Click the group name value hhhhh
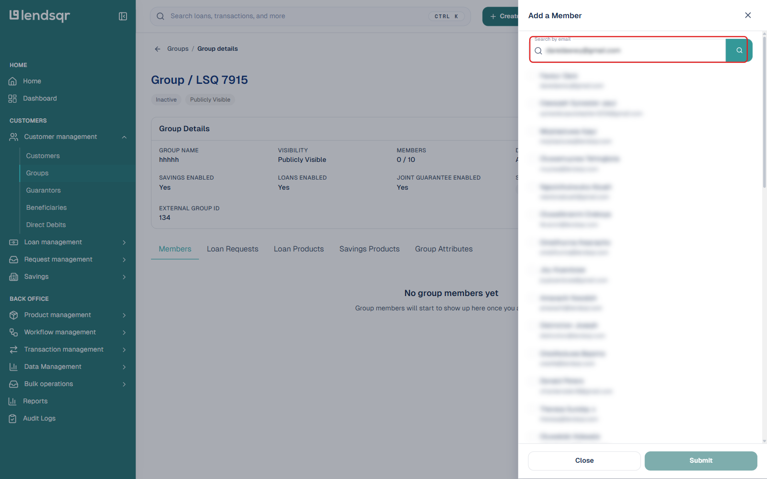The image size is (767, 479). click(169, 160)
